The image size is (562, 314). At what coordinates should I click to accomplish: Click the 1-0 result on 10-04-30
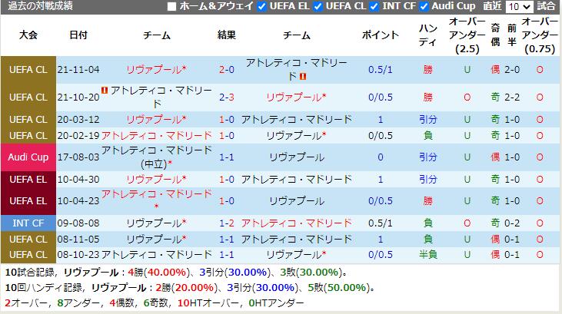coord(227,179)
